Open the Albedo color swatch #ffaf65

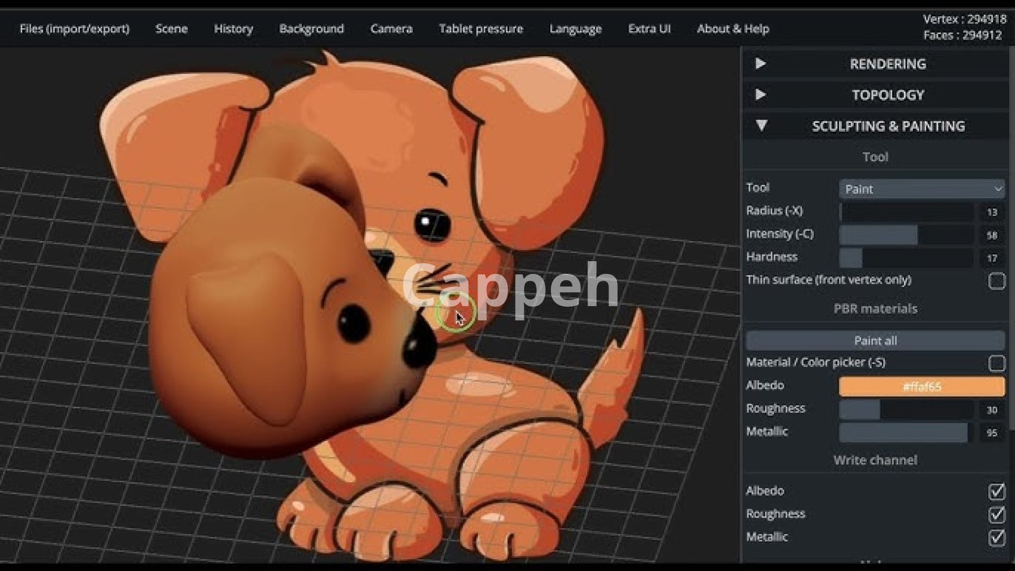[x=921, y=386]
